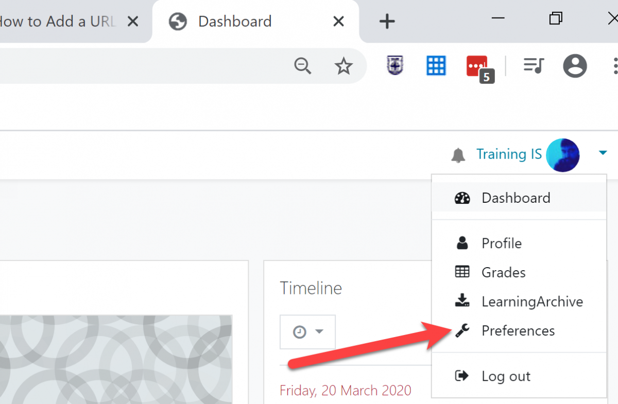This screenshot has height=404, width=618.
Task: Click the notification bell icon
Action: tap(458, 154)
